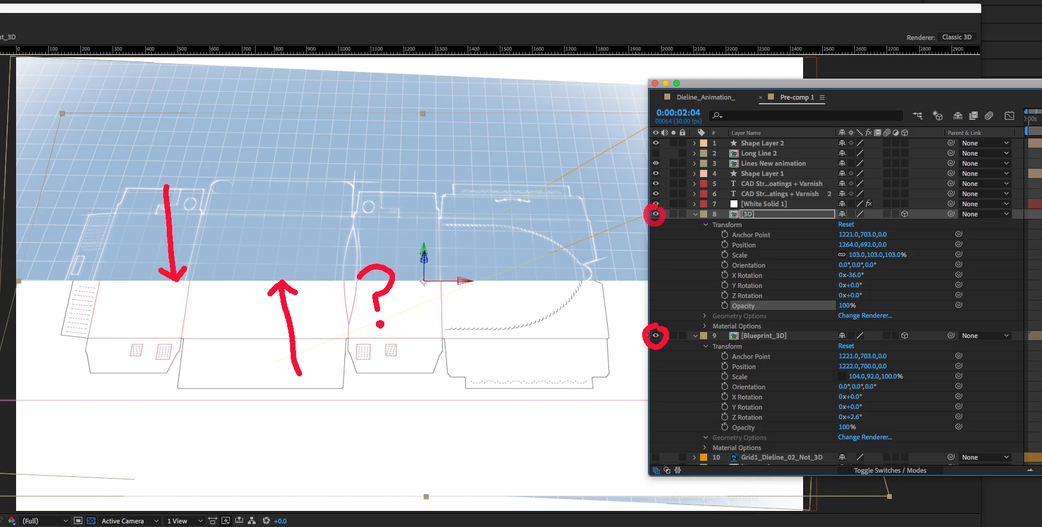Hide the [3D] layer 8

pyautogui.click(x=655, y=214)
